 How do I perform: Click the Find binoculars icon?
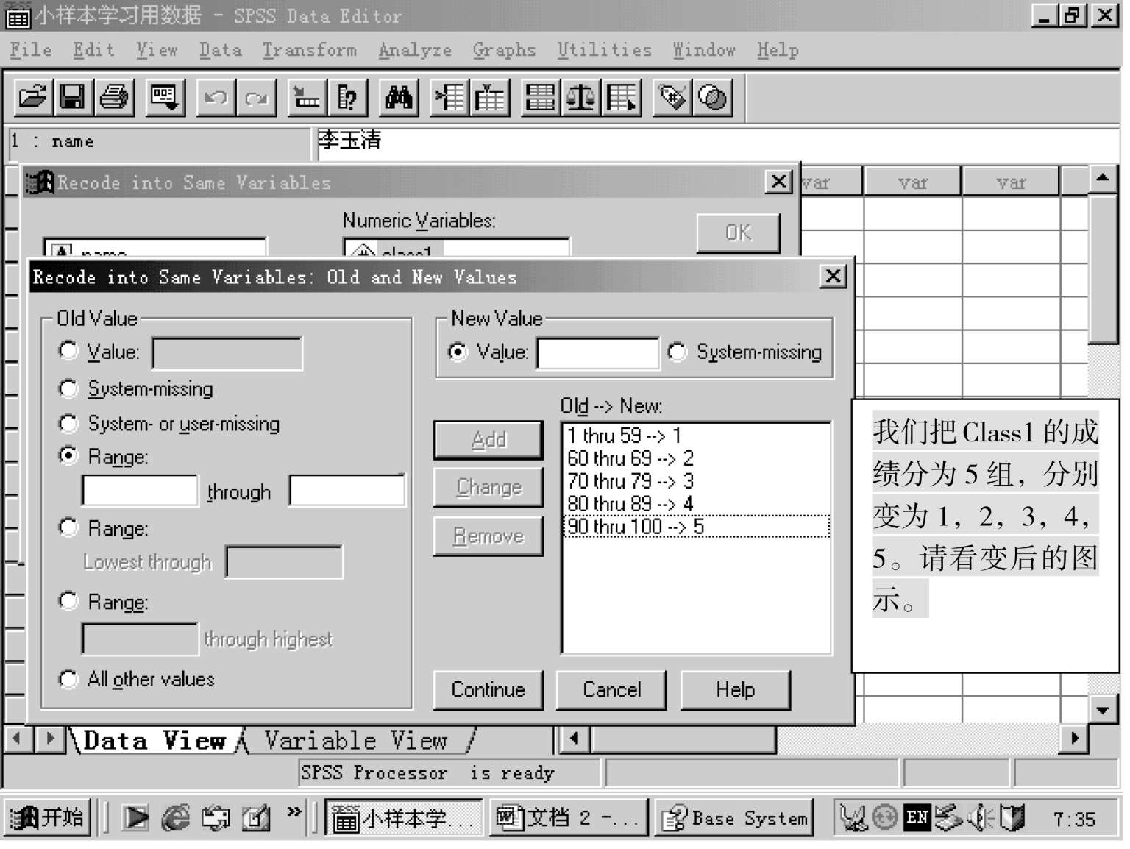point(398,97)
